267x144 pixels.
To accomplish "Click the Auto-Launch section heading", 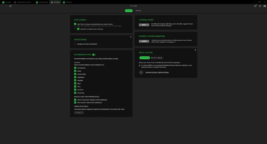I will [80, 20].
